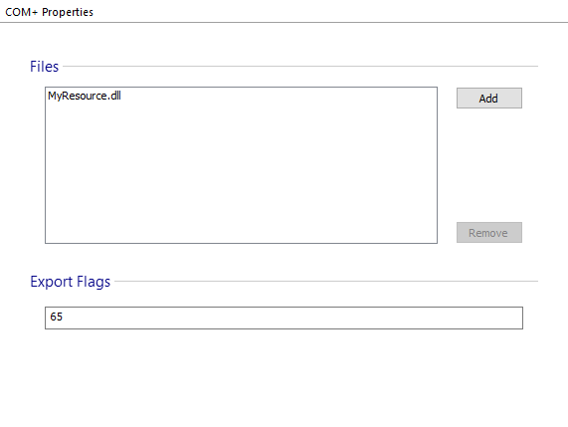
Task: Select MyResource.dll in the Files list
Action: (x=85, y=96)
